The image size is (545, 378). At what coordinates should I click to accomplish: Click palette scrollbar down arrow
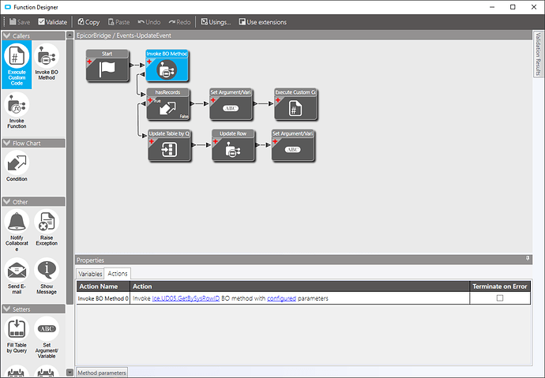[70, 372]
